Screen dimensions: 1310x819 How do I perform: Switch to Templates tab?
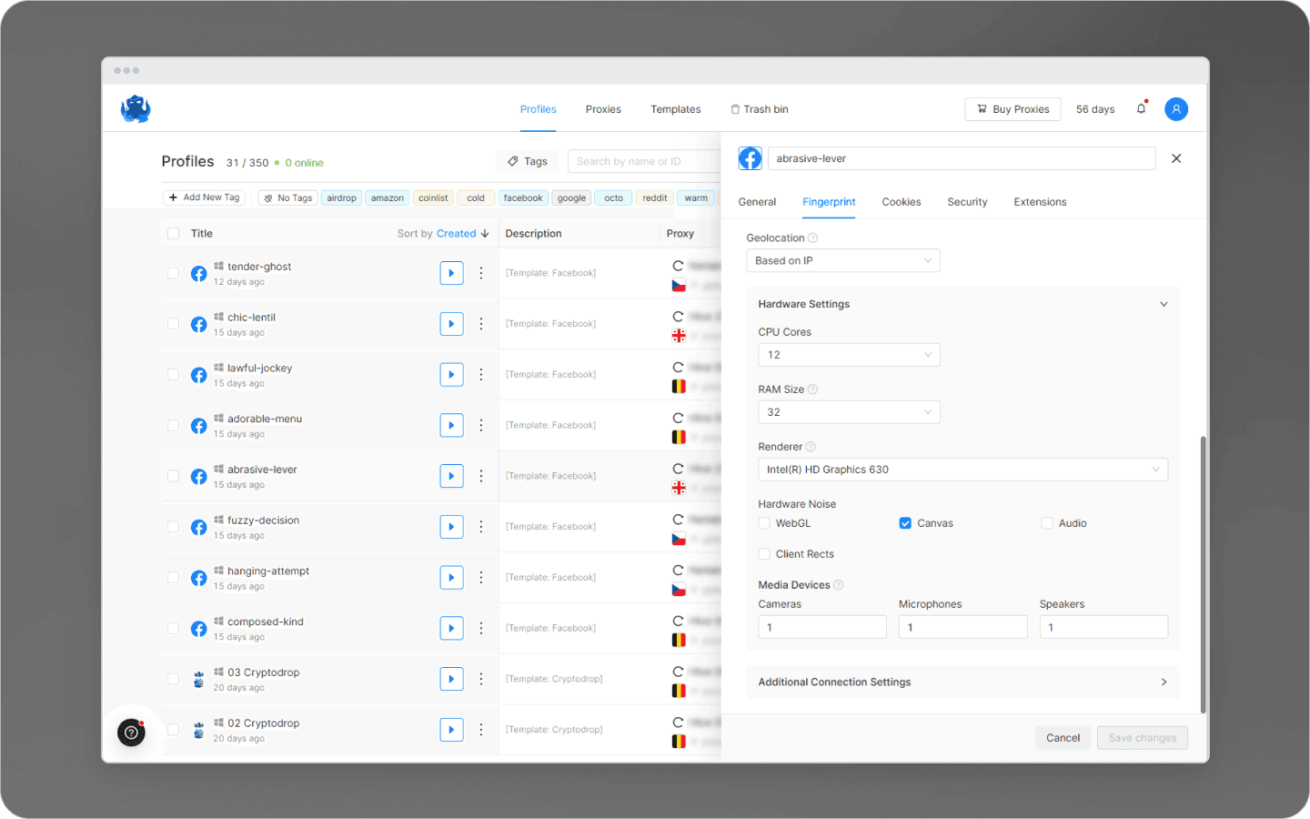pyautogui.click(x=676, y=109)
